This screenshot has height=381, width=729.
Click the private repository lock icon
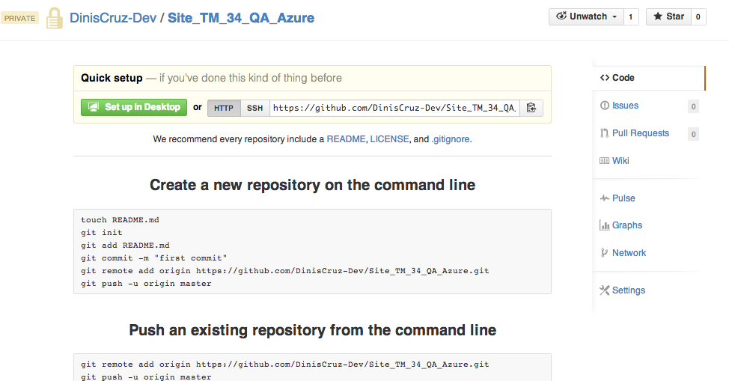tap(55, 18)
